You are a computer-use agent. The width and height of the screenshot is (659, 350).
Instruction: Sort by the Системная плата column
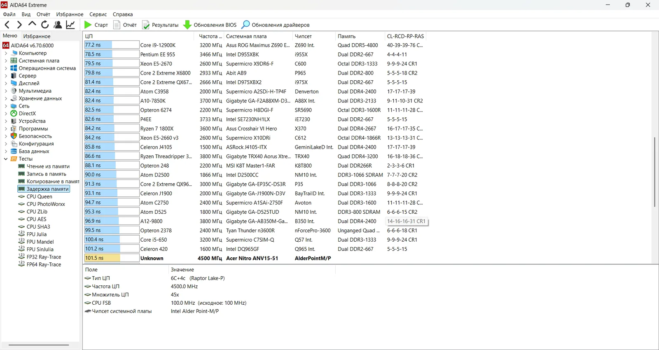click(x=258, y=36)
